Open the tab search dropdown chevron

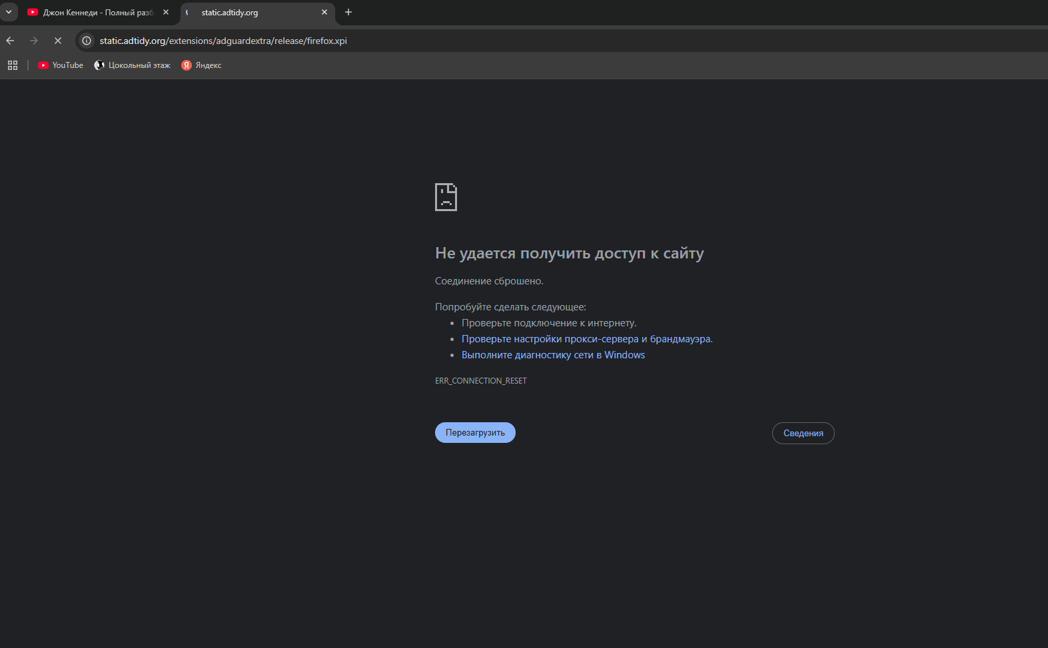click(9, 12)
